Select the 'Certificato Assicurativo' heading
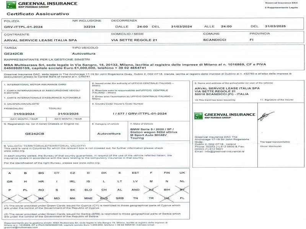 38,14
